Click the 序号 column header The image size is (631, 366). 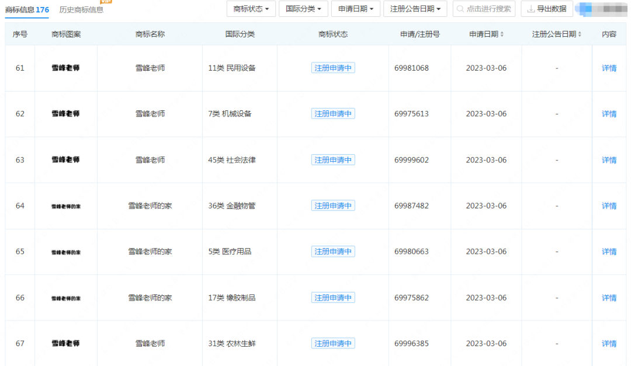point(20,34)
